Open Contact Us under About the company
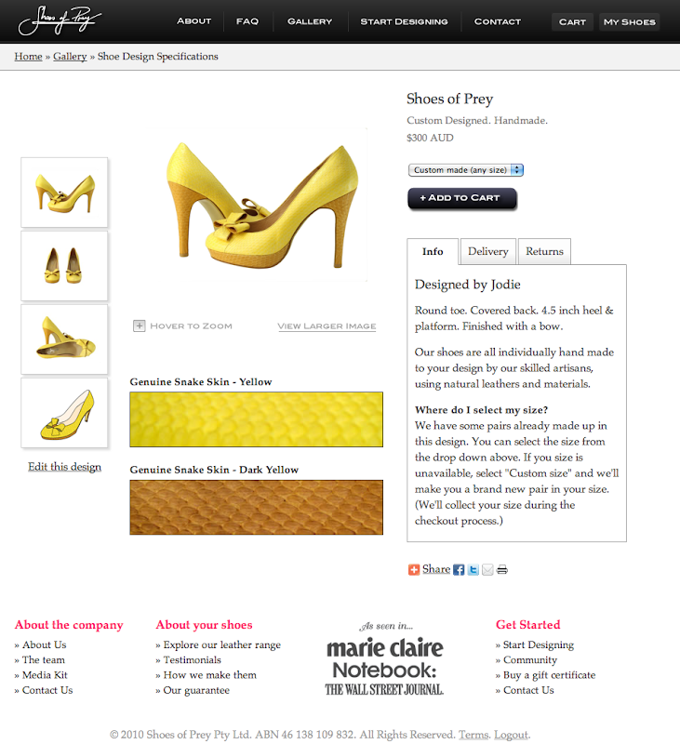The width and height of the screenshot is (680, 744). click(x=47, y=690)
